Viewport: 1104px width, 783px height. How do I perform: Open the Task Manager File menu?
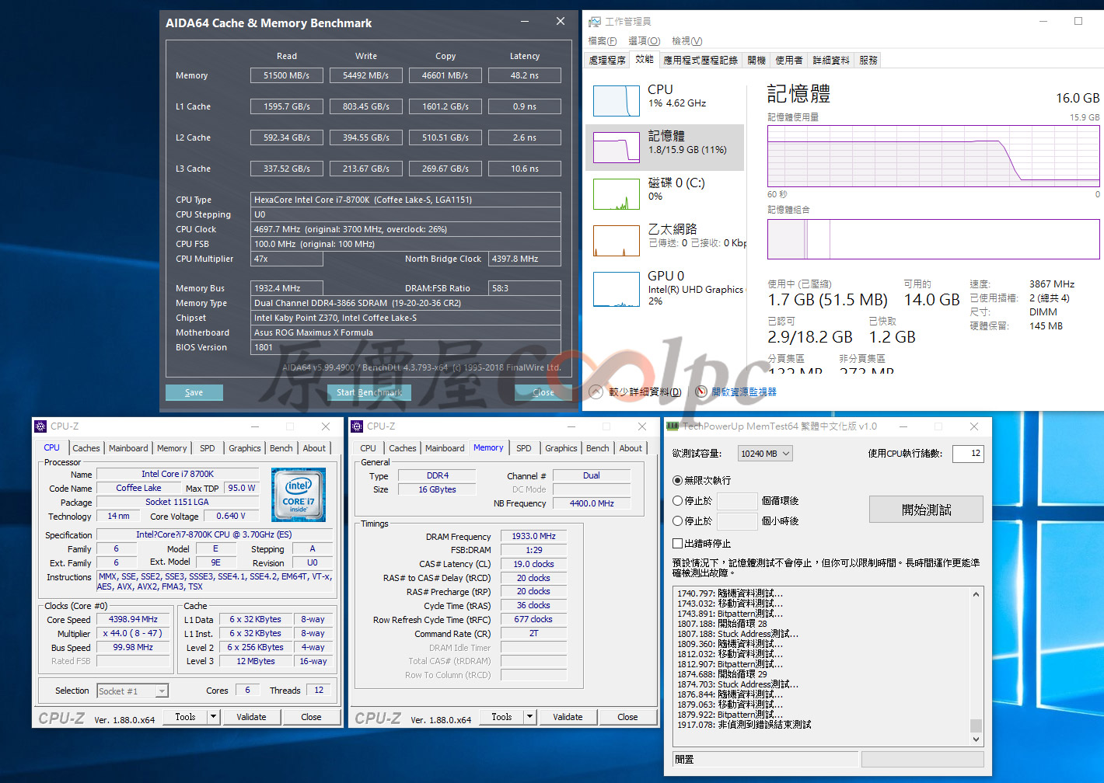click(603, 41)
